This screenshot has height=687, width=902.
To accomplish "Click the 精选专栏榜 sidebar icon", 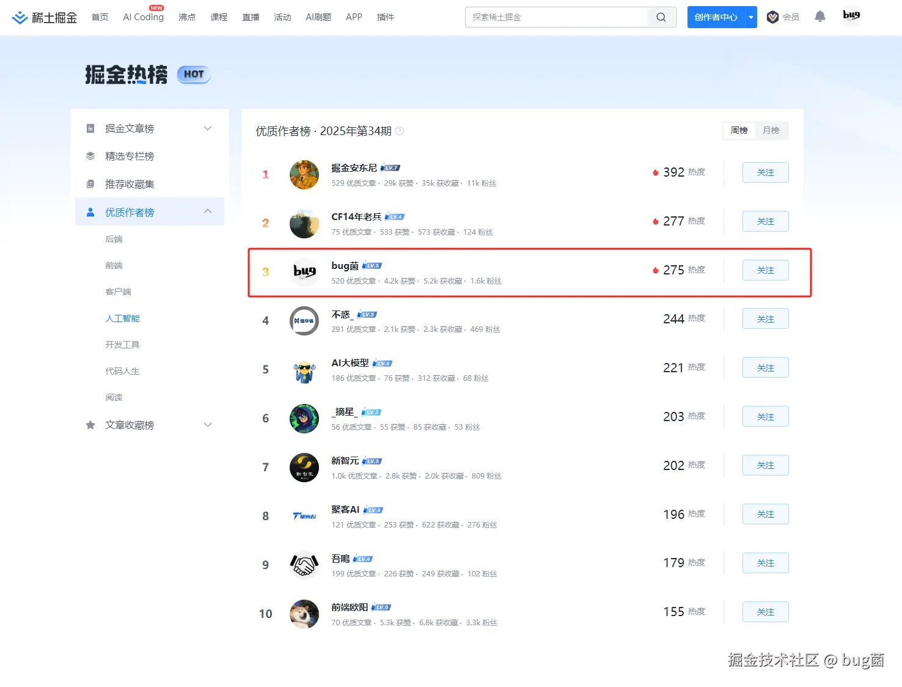I will click(x=90, y=156).
